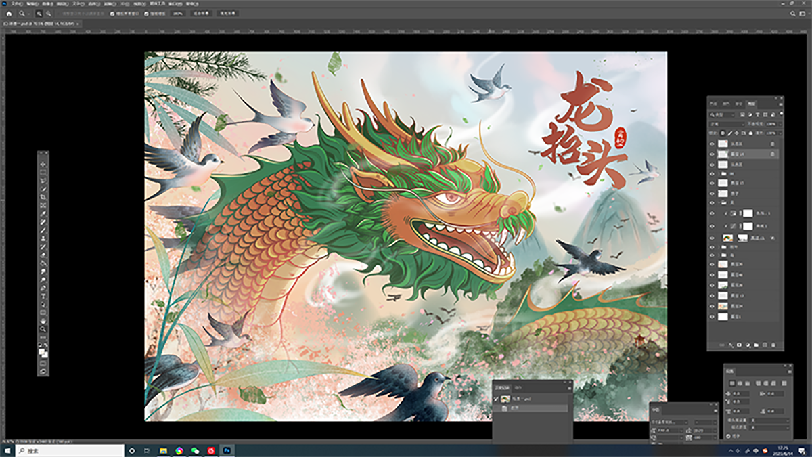Click the swap foreground/background colors arrow
The image size is (812, 457).
46,343
